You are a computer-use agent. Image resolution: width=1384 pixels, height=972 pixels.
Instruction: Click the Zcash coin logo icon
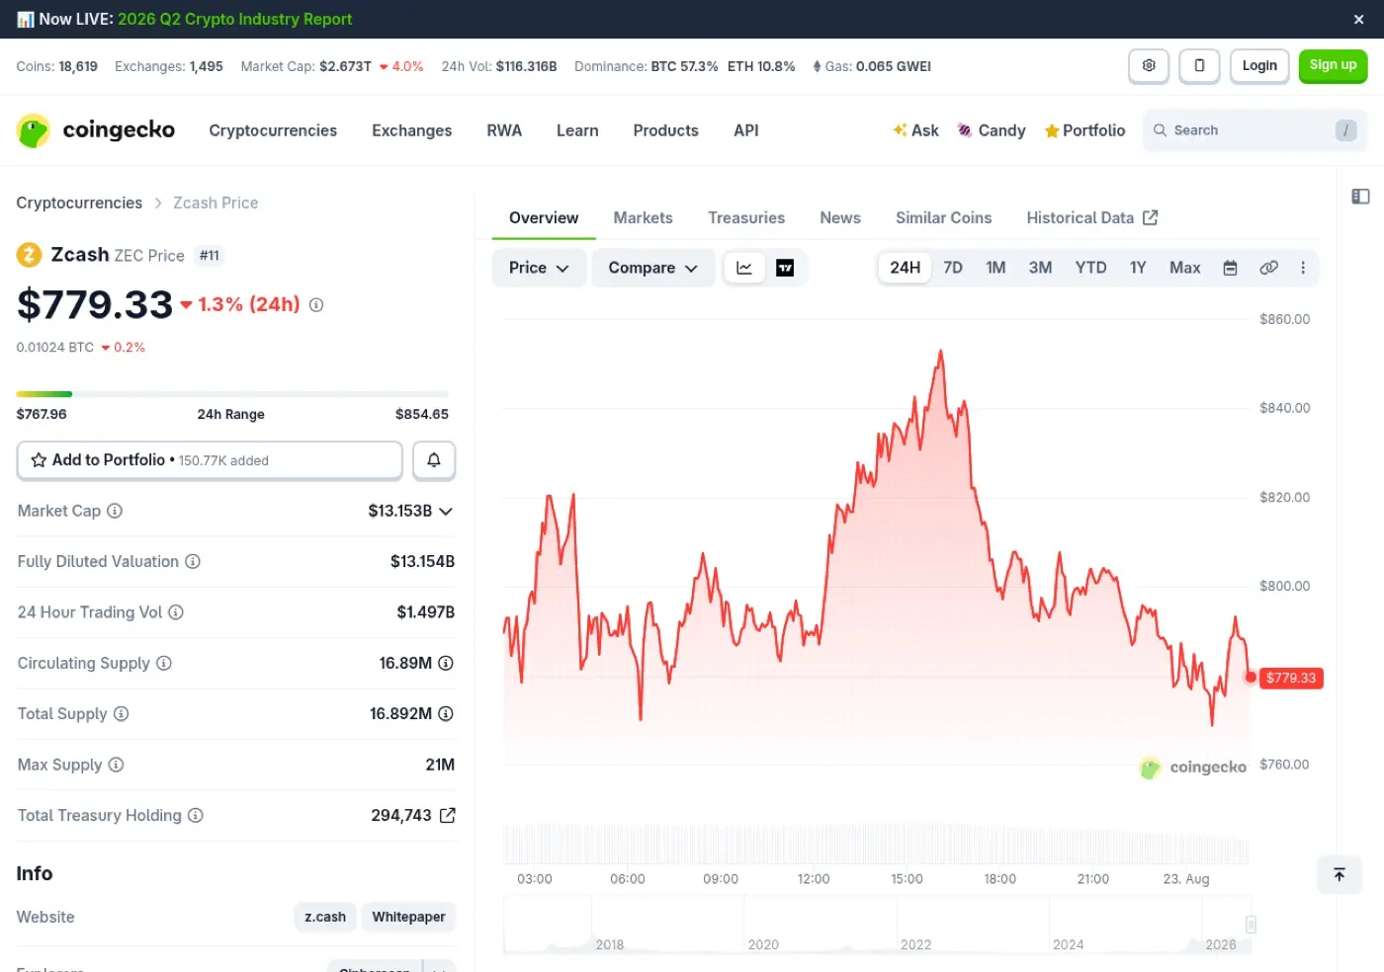[x=29, y=255]
